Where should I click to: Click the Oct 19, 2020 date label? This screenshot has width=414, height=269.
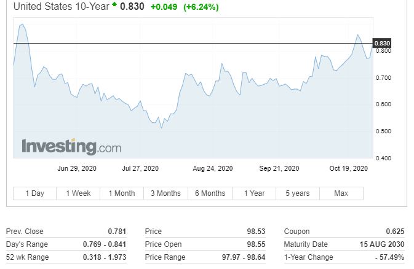(348, 168)
